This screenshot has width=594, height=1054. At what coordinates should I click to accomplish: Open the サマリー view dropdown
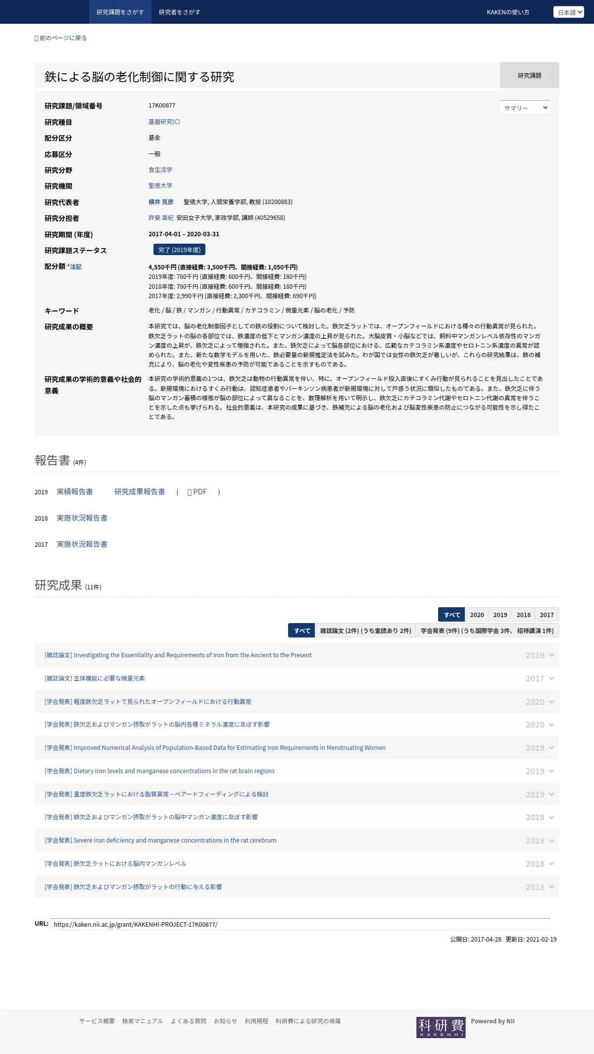pyautogui.click(x=525, y=107)
